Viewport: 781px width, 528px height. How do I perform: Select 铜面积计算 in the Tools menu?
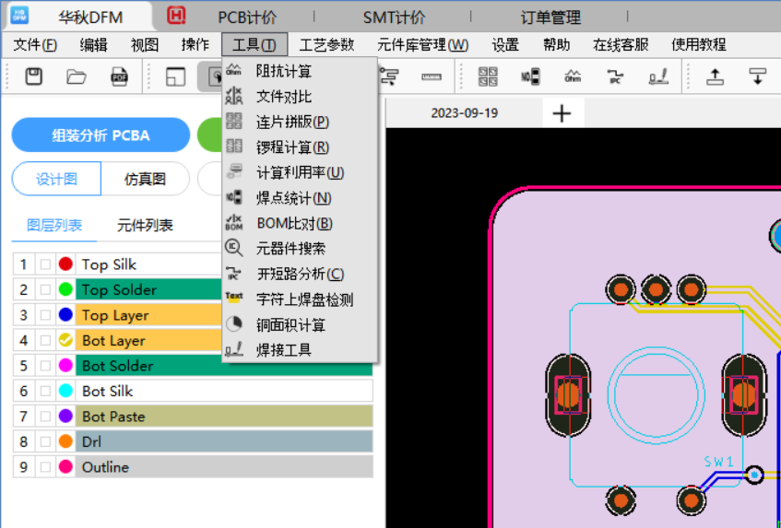[x=300, y=325]
